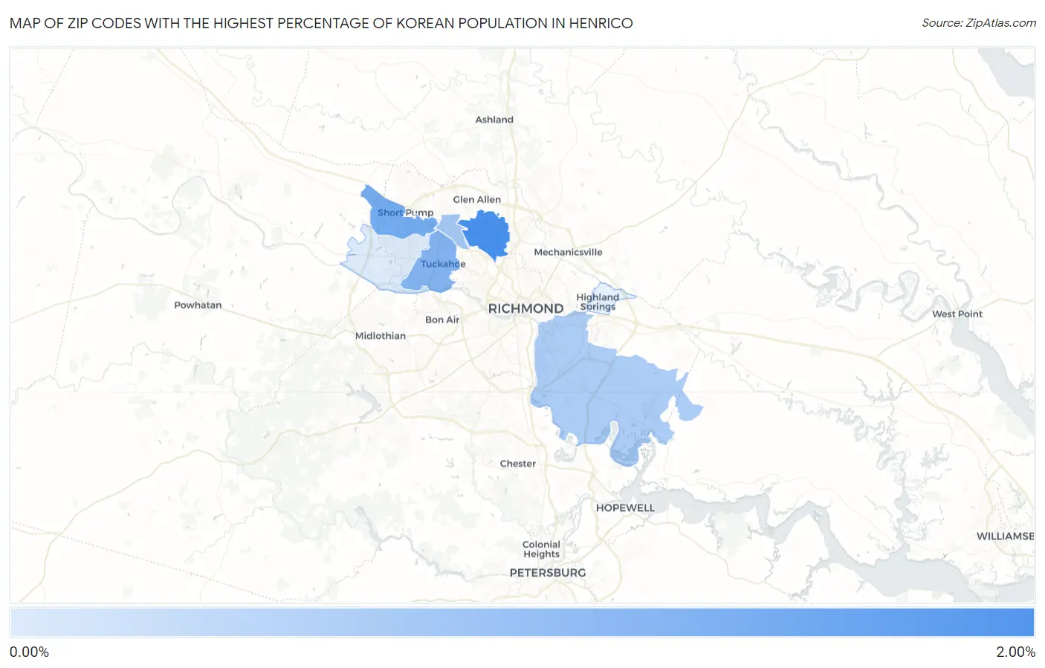
Task: Click the PETERSBURG map label
Action: (548, 573)
